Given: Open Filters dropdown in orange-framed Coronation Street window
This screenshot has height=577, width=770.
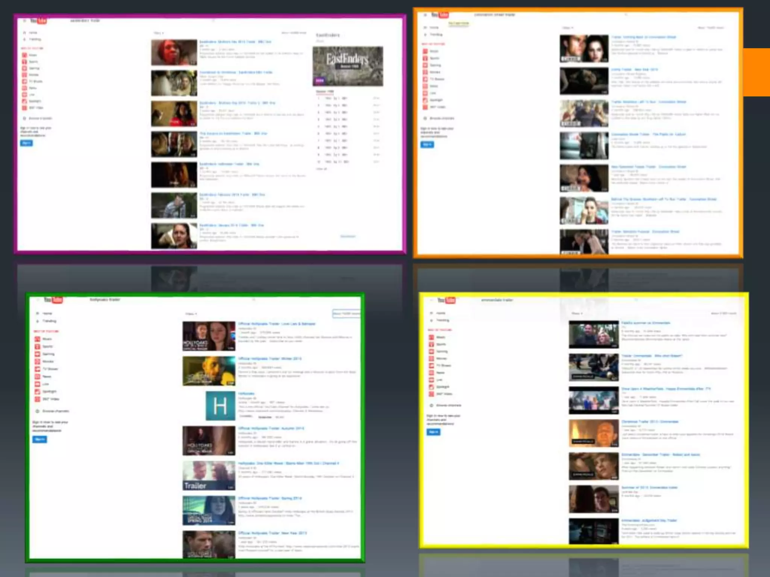Looking at the screenshot, I should [567, 28].
